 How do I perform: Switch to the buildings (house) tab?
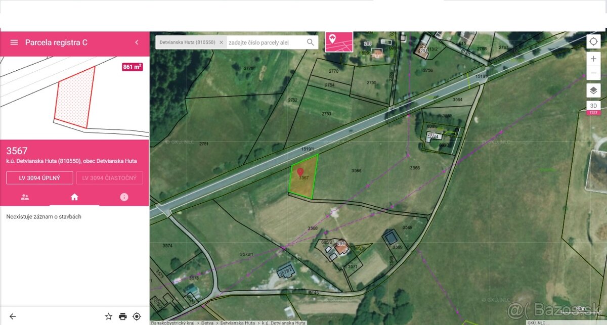pyautogui.click(x=74, y=197)
